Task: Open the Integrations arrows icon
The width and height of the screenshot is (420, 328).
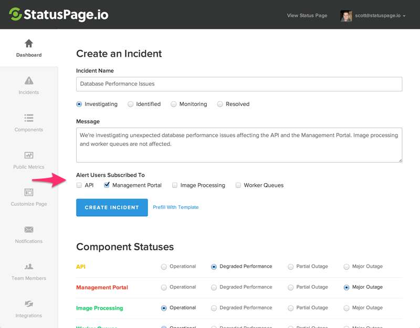Action: point(29,304)
